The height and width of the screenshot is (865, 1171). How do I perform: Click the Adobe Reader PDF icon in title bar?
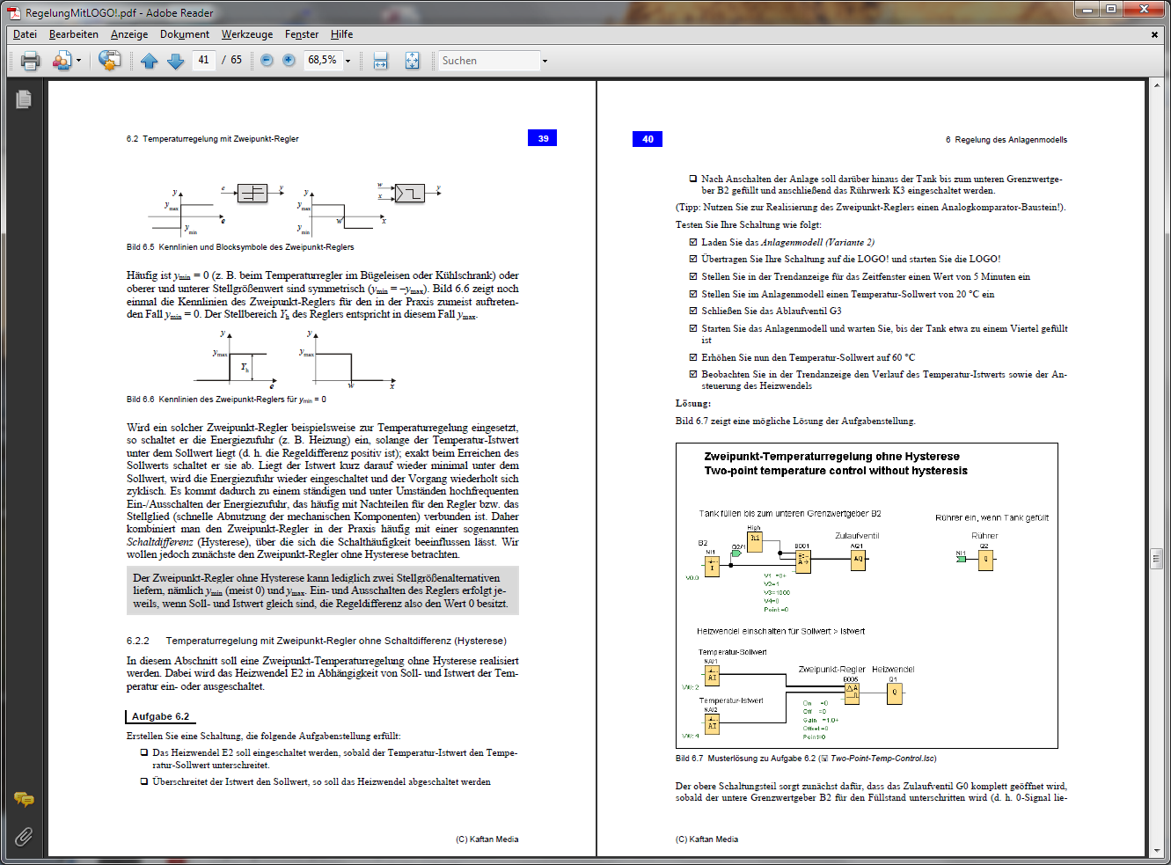point(13,13)
